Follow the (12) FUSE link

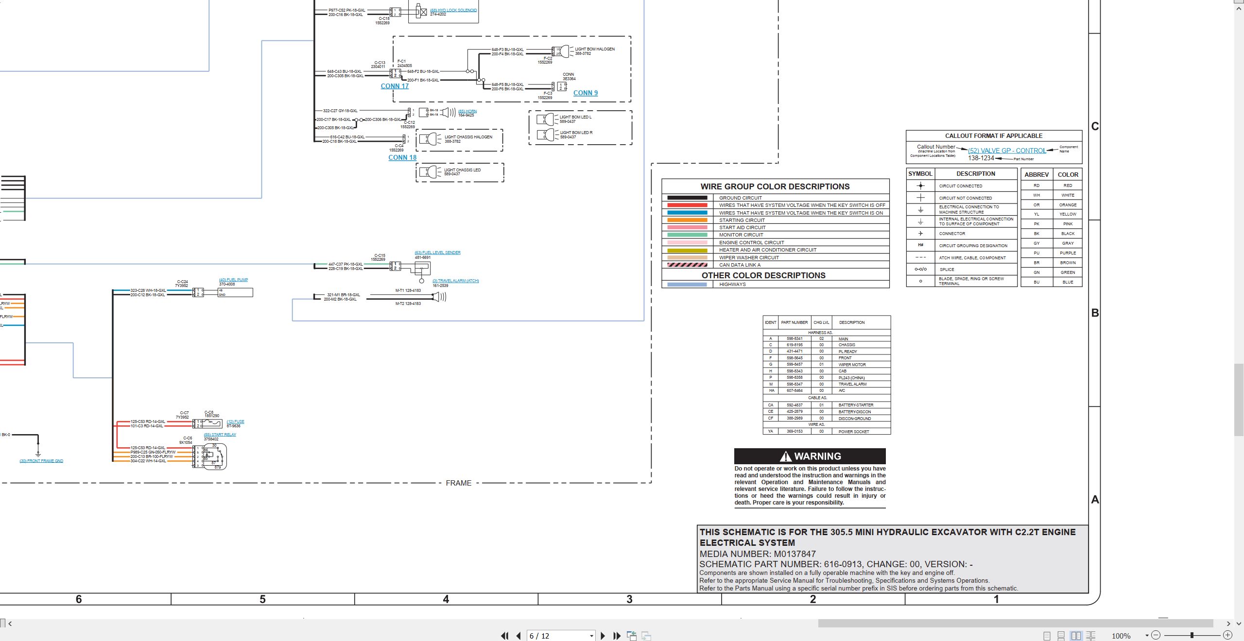click(x=235, y=422)
